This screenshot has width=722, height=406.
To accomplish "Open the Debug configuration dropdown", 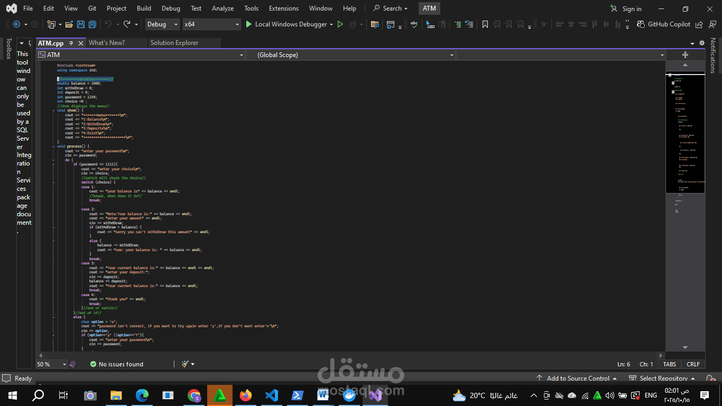I will point(162,24).
